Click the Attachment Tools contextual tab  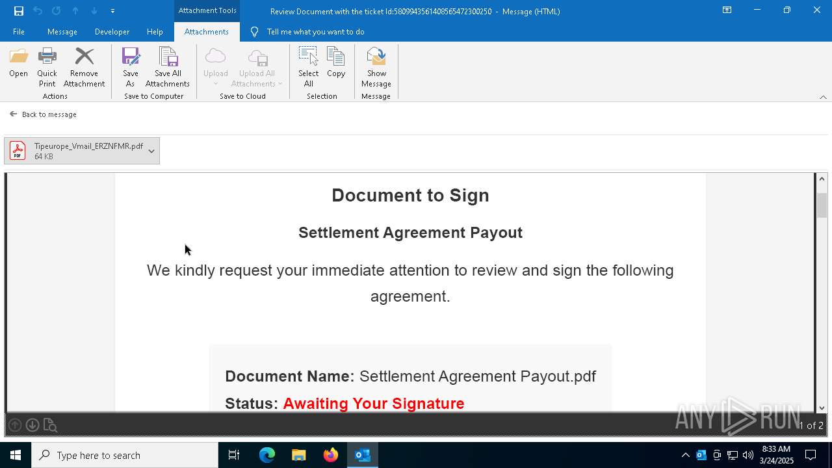(x=207, y=10)
